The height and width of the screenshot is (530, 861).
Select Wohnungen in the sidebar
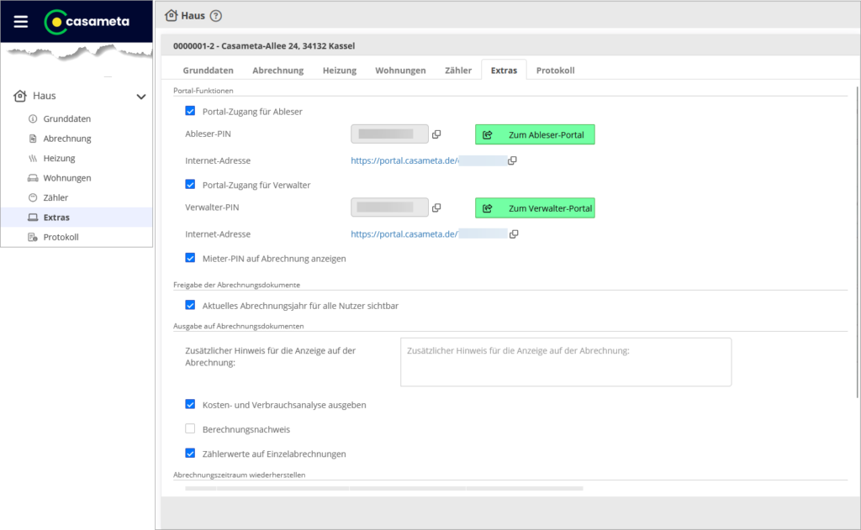(67, 178)
